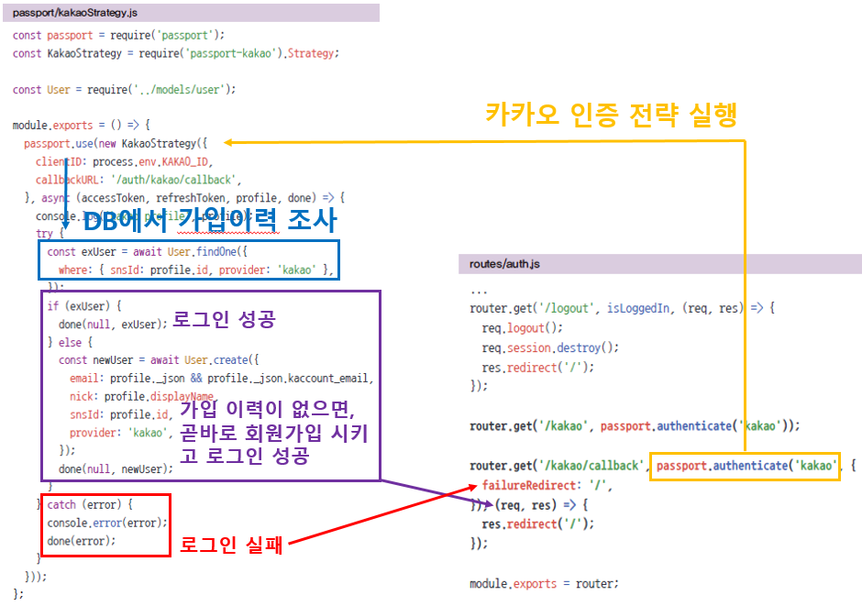Select the req.session.destroy(); line
Viewport: 862px width, 606px height.
(x=550, y=347)
